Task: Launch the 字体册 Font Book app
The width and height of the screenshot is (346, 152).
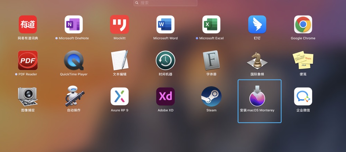Action: [x=212, y=60]
